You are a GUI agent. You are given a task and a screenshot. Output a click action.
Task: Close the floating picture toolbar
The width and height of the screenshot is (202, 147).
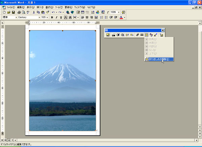tap(163, 30)
